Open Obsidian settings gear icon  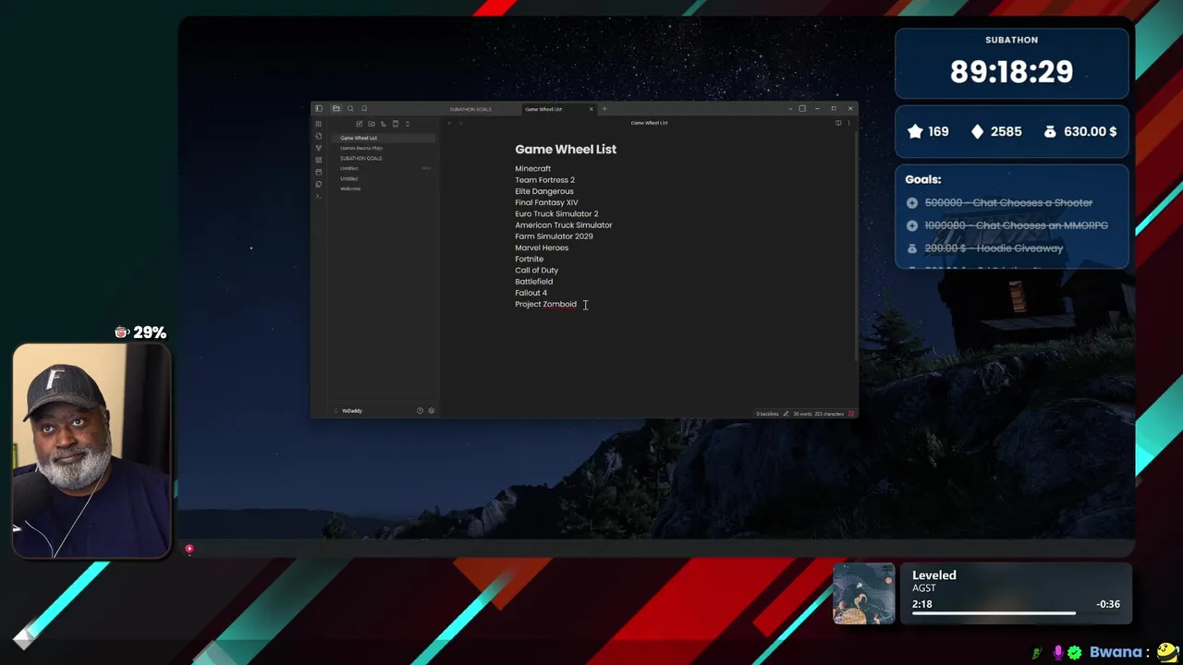pyautogui.click(x=431, y=410)
